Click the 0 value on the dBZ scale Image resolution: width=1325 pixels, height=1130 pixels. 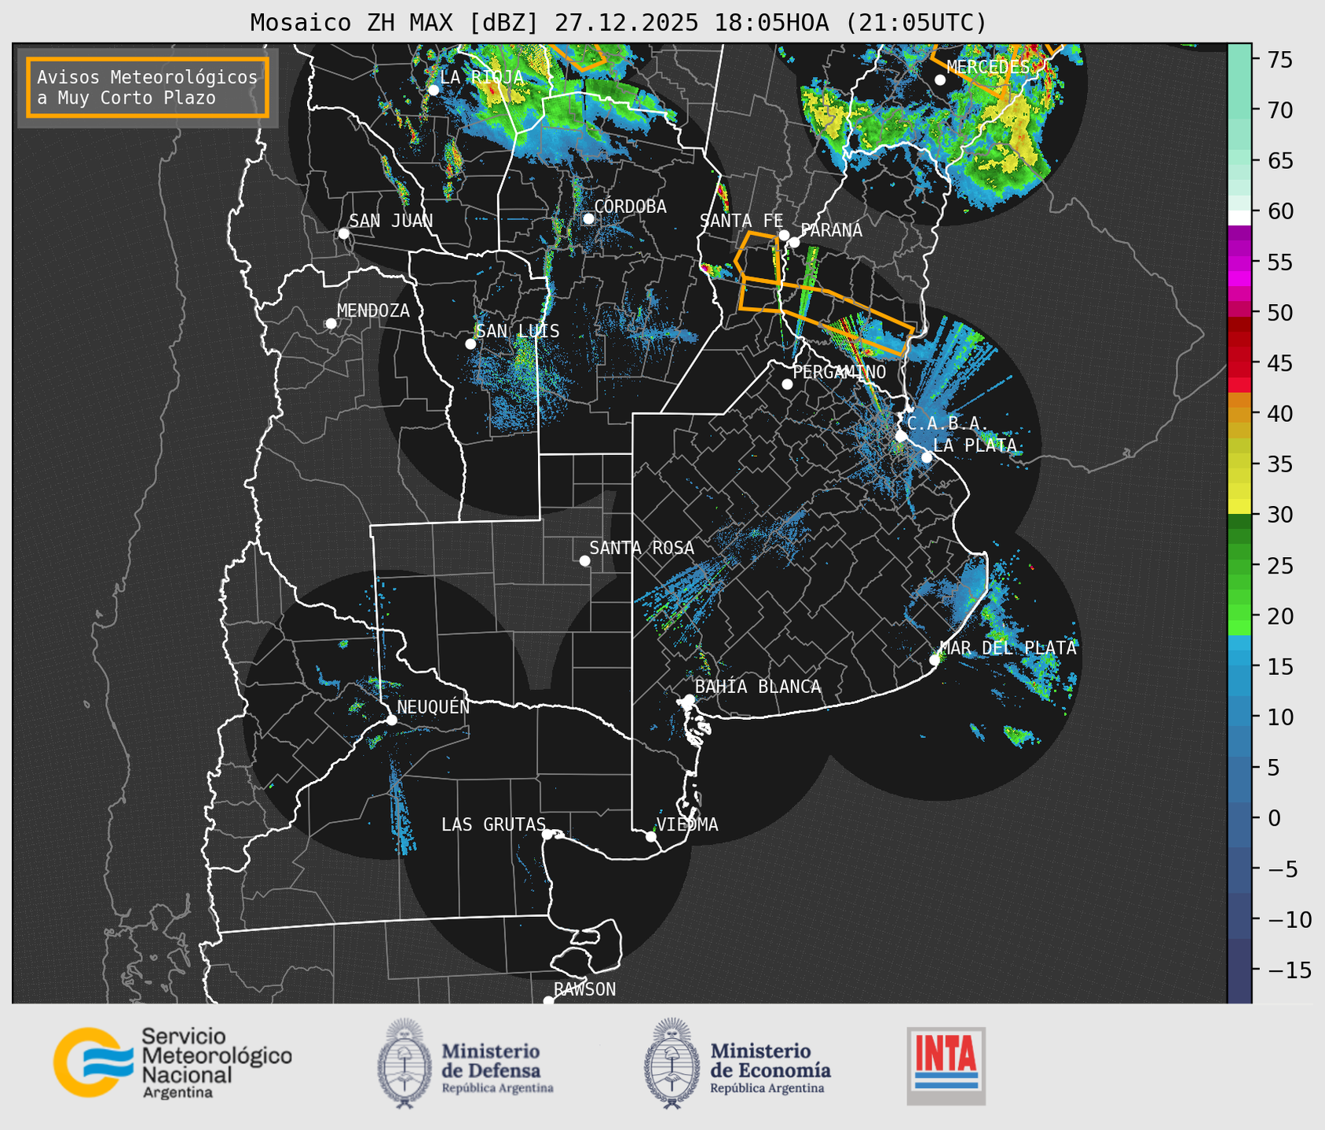[x=1274, y=818]
